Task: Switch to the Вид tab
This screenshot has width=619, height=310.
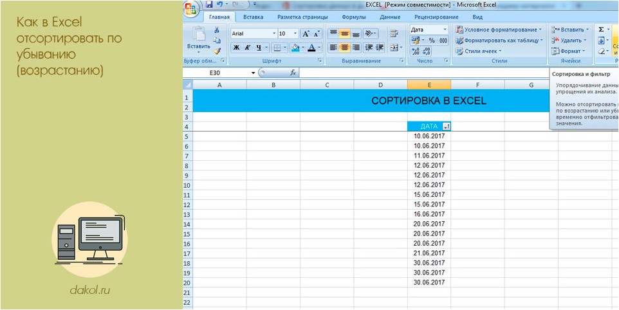Action: [x=477, y=17]
